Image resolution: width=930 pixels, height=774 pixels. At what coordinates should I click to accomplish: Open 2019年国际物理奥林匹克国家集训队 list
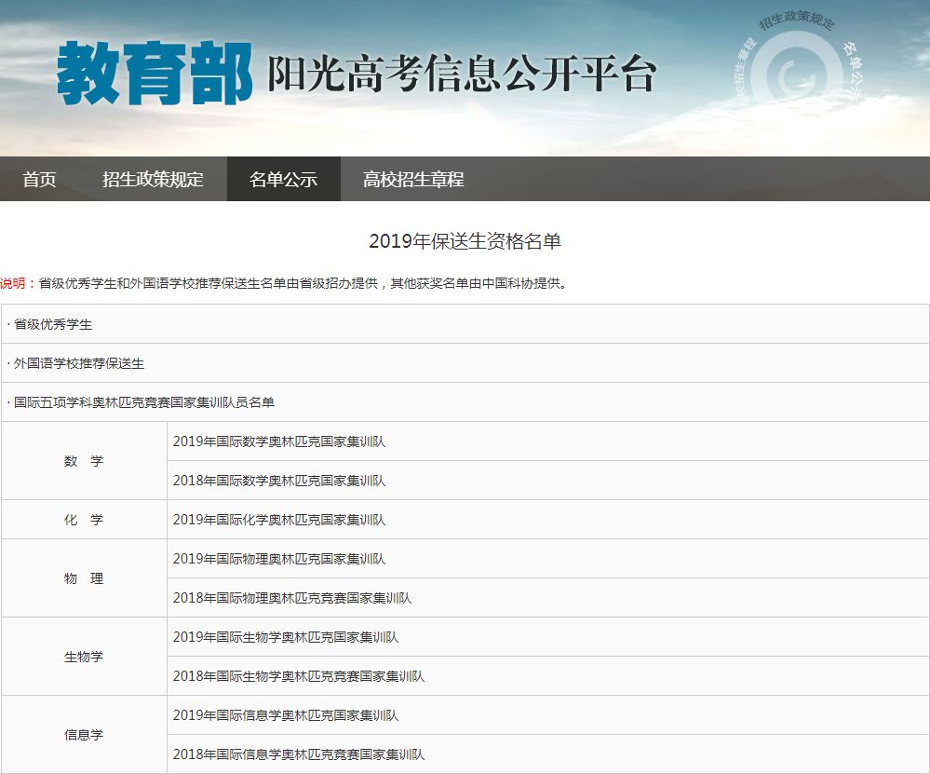(279, 559)
